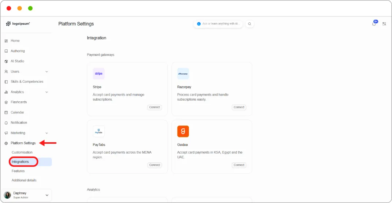Click the Payment gateways section label
This screenshot has width=392, height=203.
pos(101,55)
